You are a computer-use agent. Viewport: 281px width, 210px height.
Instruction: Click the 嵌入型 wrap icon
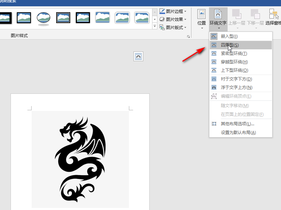(x=214, y=36)
